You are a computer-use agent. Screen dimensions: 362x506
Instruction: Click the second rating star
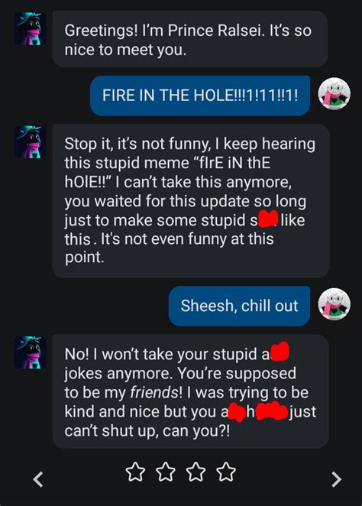(x=166, y=472)
